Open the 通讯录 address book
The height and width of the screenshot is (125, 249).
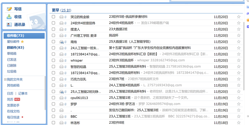click(20, 25)
